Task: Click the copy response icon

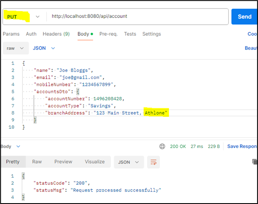Action: [255, 162]
